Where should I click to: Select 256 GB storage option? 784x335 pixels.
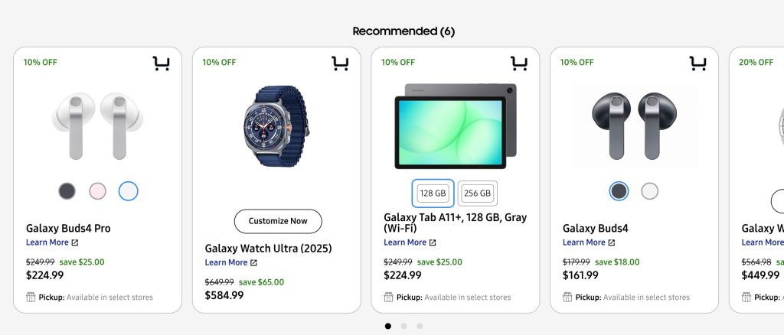(x=478, y=194)
